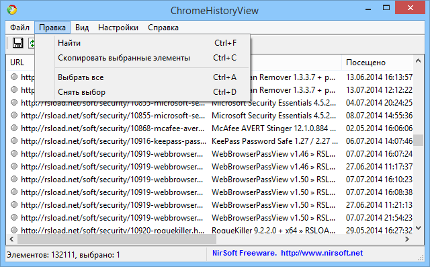
Task: Select the URL containing 10868-mcafee-aver
Action: coord(112,128)
